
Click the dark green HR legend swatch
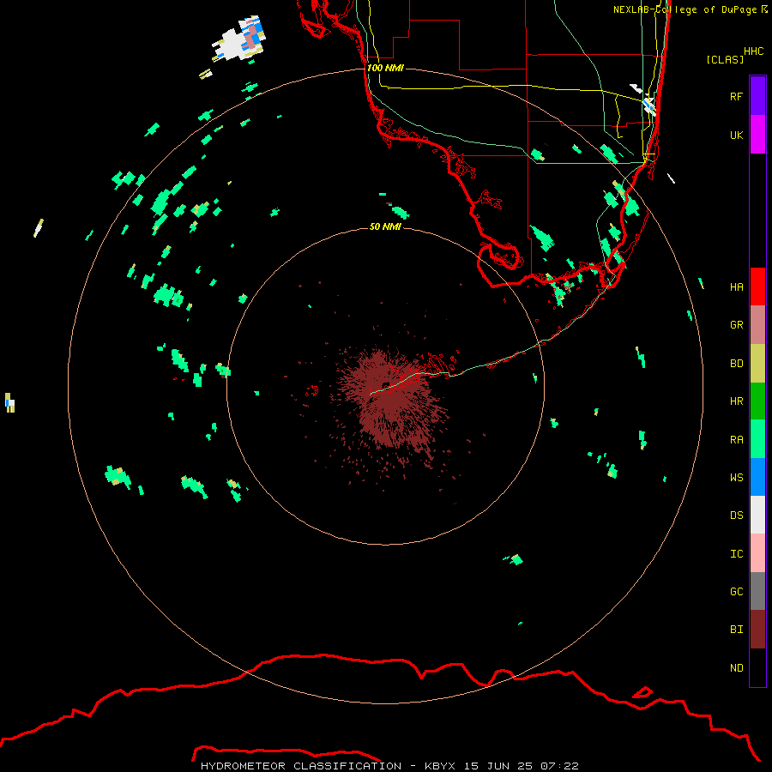pyautogui.click(x=757, y=401)
